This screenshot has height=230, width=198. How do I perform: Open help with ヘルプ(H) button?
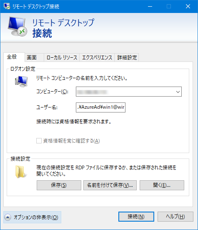[175, 217]
